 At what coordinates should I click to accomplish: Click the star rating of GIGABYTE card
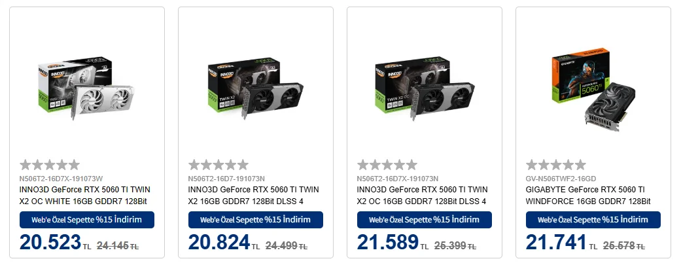[x=556, y=165]
